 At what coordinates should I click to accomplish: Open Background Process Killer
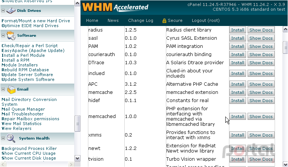pyautogui.click(x=29, y=148)
